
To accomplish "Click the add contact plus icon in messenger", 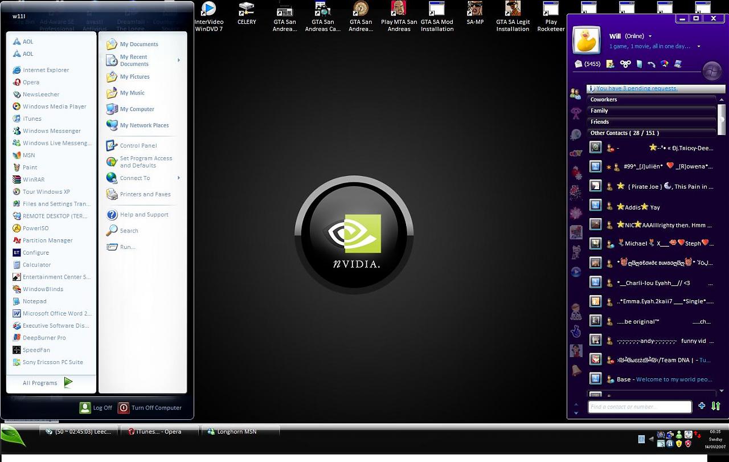I will tap(702, 406).
